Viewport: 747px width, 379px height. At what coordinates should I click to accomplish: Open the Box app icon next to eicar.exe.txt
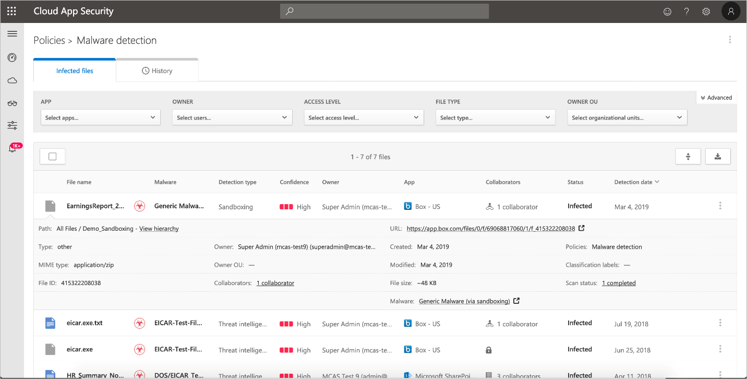click(x=407, y=323)
